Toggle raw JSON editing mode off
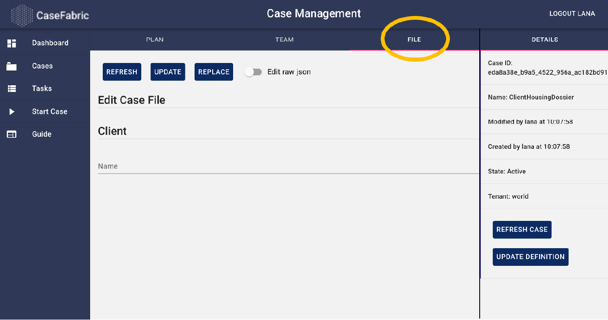 point(253,72)
